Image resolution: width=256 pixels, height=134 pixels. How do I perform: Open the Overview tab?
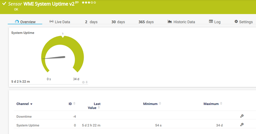coord(25,22)
